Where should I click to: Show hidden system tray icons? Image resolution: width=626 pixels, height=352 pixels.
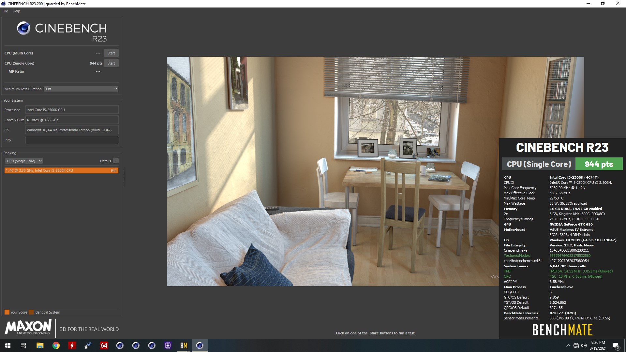pyautogui.click(x=568, y=345)
